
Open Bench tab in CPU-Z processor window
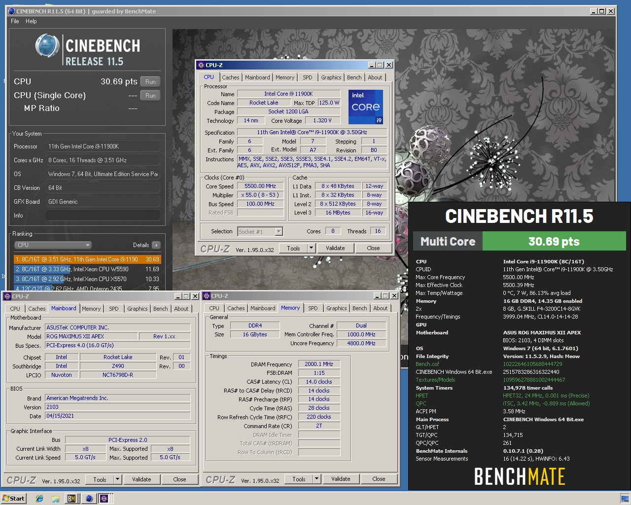354,77
